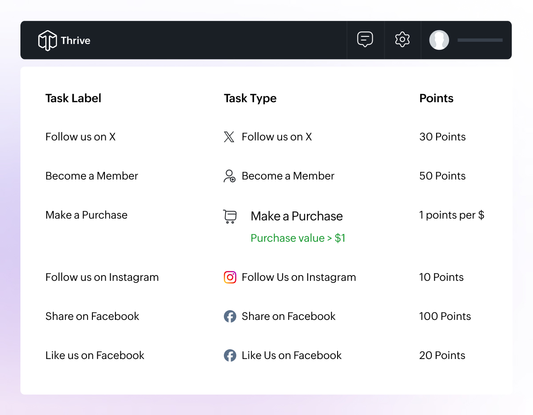Click the Facebook icon beside Share on Facebook
The width and height of the screenshot is (533, 415).
click(230, 316)
